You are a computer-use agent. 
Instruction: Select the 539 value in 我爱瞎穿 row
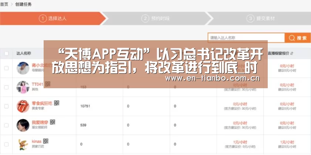tap(83, 125)
